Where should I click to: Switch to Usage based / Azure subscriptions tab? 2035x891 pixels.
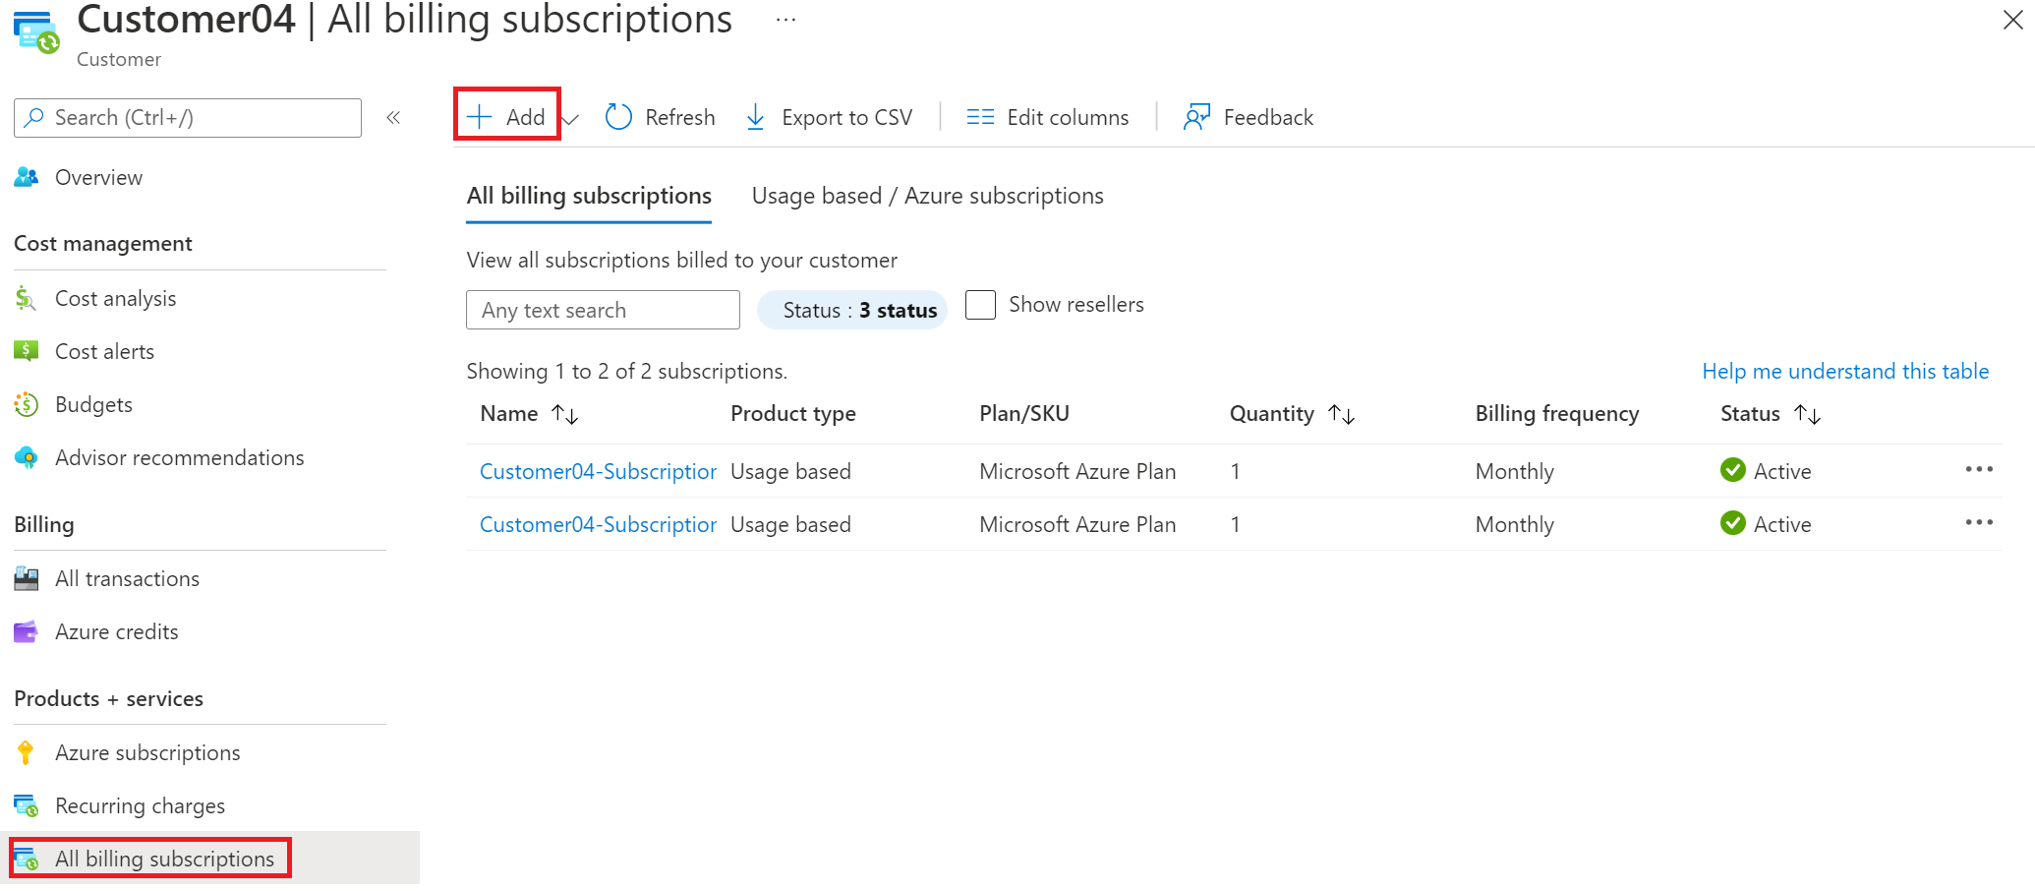927,197
